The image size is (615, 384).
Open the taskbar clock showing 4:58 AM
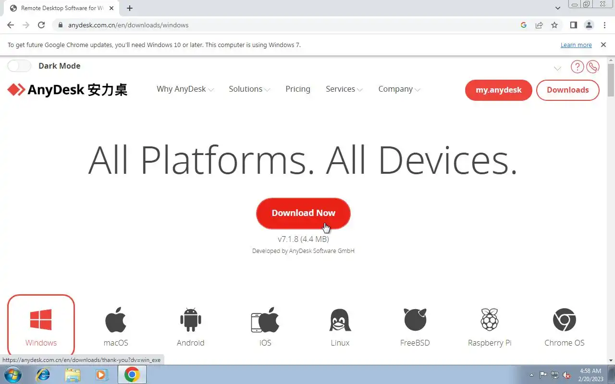[x=590, y=375]
